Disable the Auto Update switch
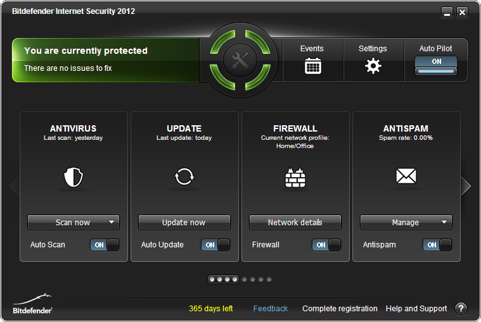Viewport: 481px width, 322px height. coord(215,245)
